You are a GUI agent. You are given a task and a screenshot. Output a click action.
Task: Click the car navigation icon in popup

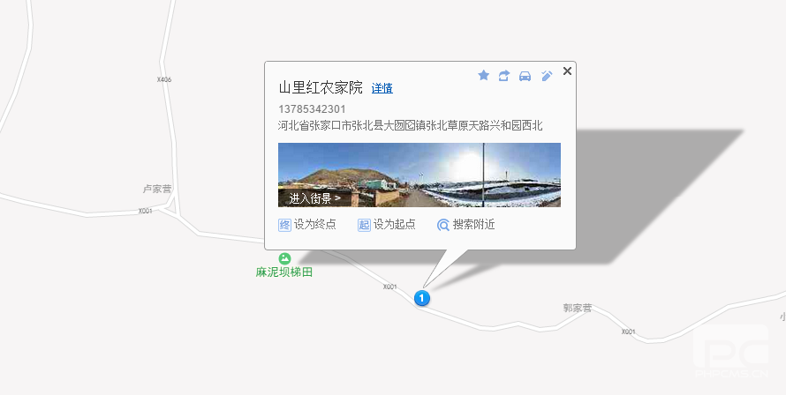525,76
